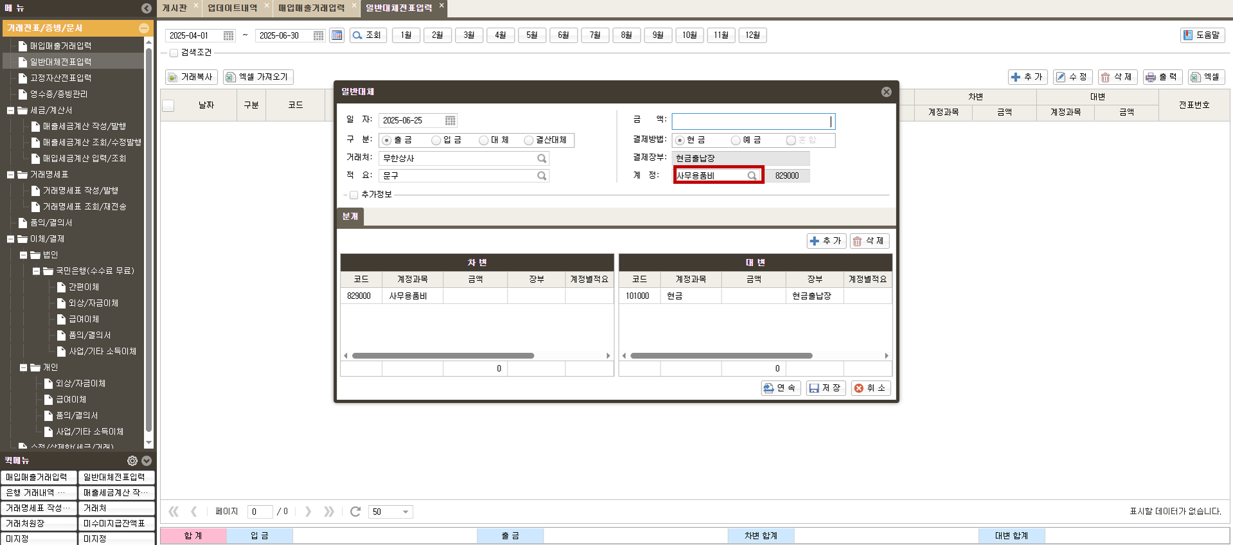Close the 일반대체전표입력 tab
Image resolution: width=1233 pixels, height=545 pixels.
click(x=441, y=5)
